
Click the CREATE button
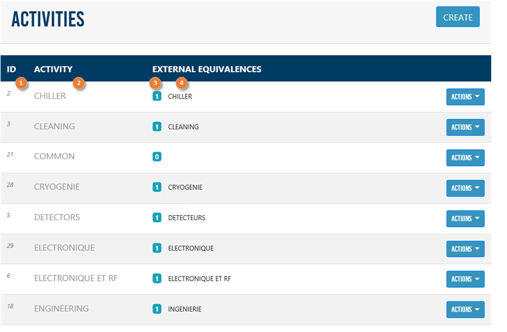[x=457, y=17]
